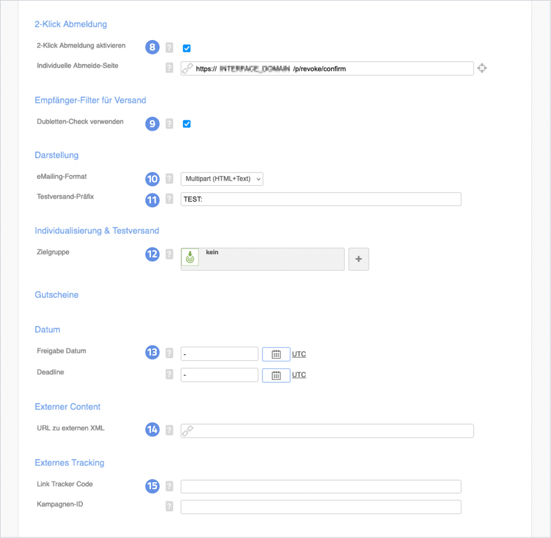Click the Freigabe Datum date field
Image resolution: width=551 pixels, height=538 pixels.
coord(219,354)
